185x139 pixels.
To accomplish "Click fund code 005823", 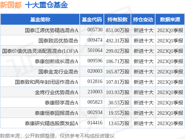I will [95, 102].
